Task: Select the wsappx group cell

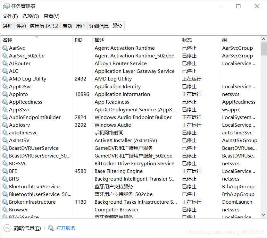Action: tap(231, 110)
